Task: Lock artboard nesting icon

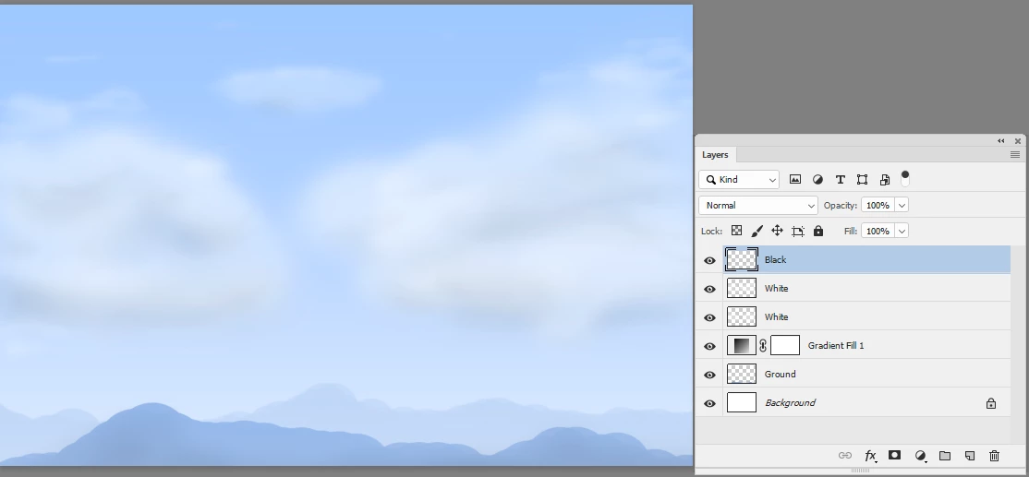Action: coord(798,232)
